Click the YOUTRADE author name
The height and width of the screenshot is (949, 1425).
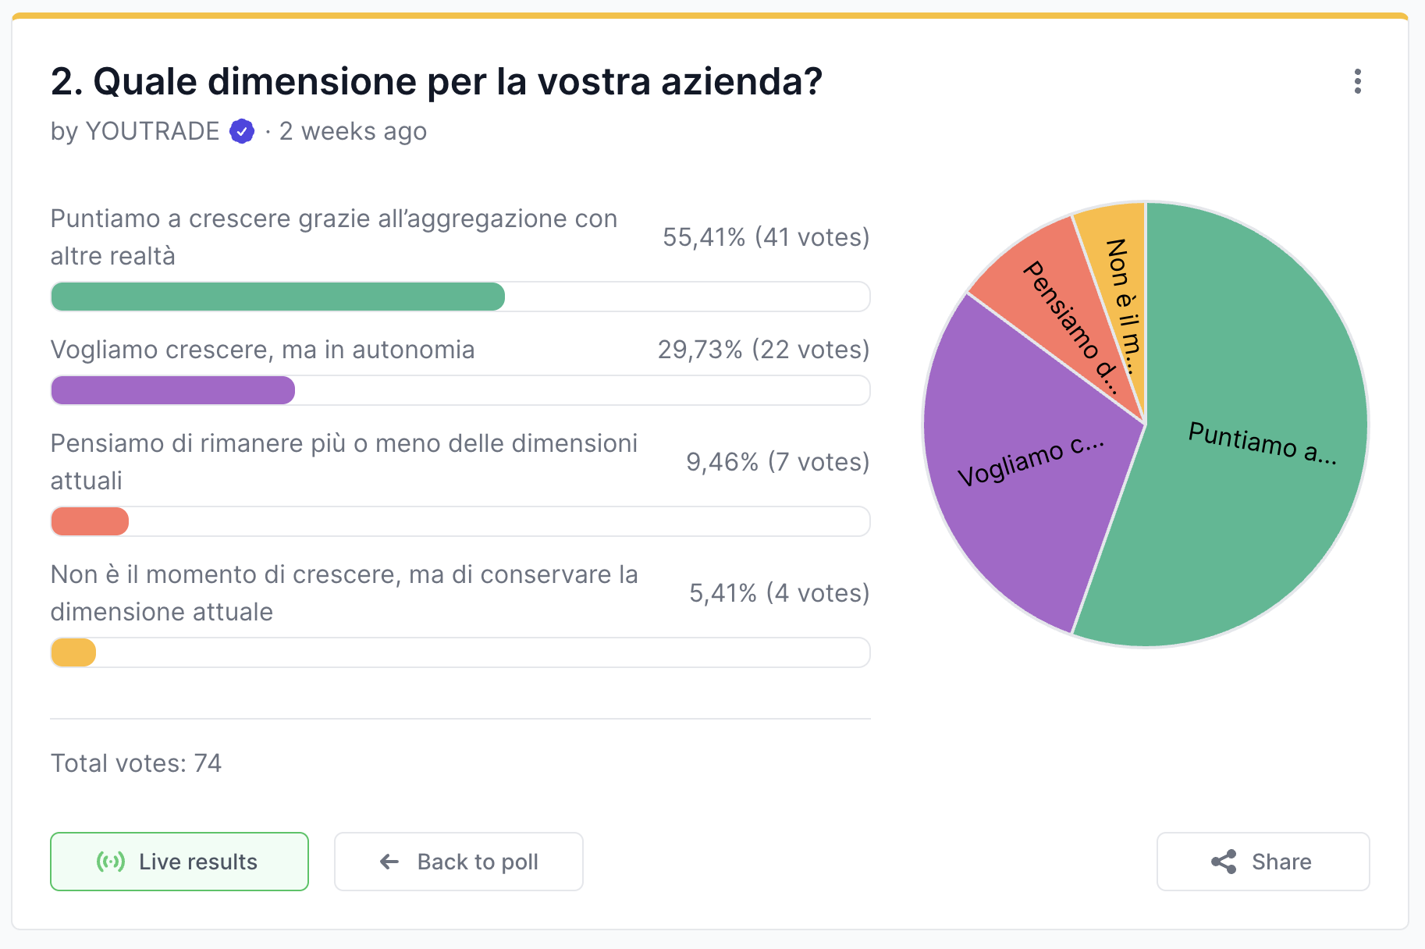[x=152, y=131]
